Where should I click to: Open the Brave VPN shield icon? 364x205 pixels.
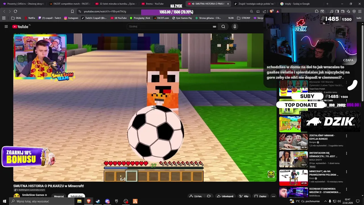pos(354,11)
